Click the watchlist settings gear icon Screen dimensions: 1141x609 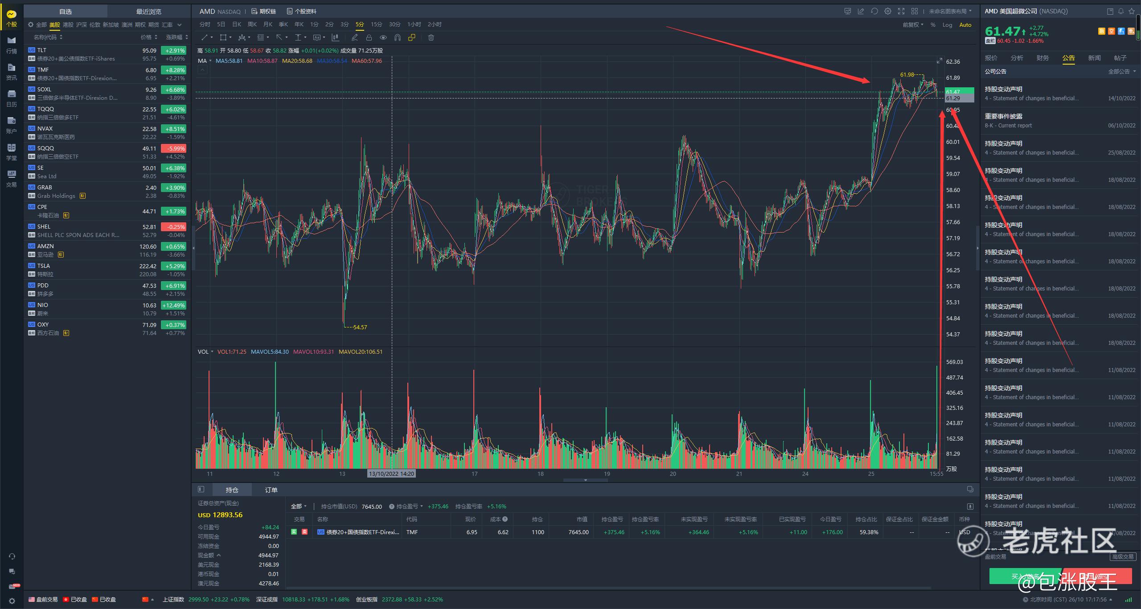(31, 25)
